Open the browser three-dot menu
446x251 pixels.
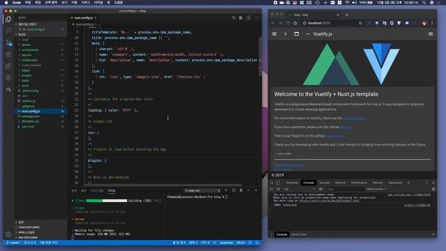coord(432,23)
